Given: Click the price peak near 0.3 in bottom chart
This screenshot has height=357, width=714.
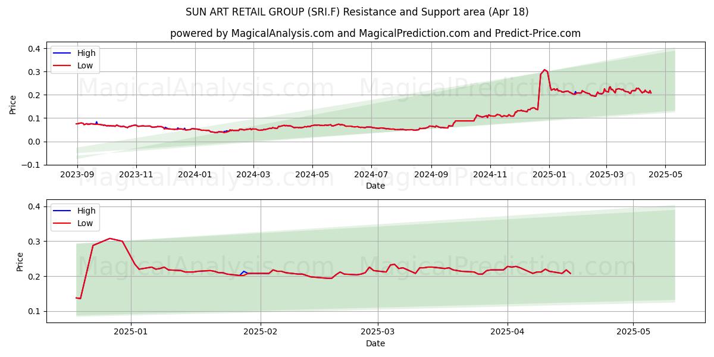Looking at the screenshot, I should (109, 239).
